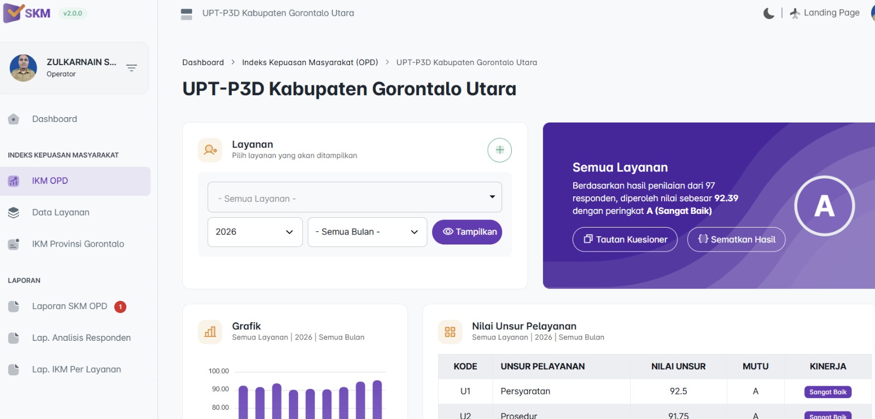Click the Sangat Baik badge for Persyaratan
875x419 pixels.
(x=828, y=392)
